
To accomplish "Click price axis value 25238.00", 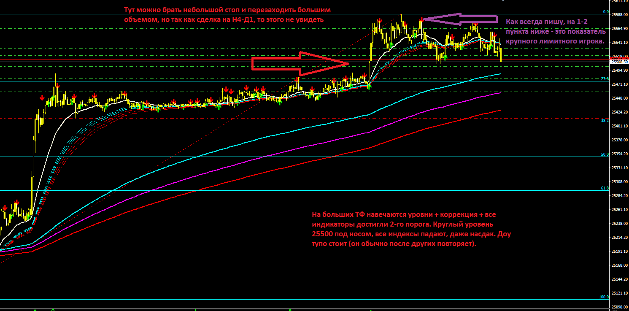I will pyautogui.click(x=619, y=224).
